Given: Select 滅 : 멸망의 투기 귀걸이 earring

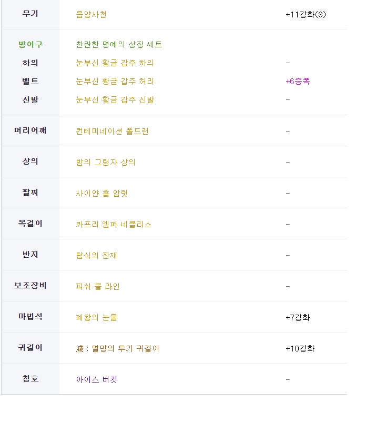Looking at the screenshot, I should 118,348.
